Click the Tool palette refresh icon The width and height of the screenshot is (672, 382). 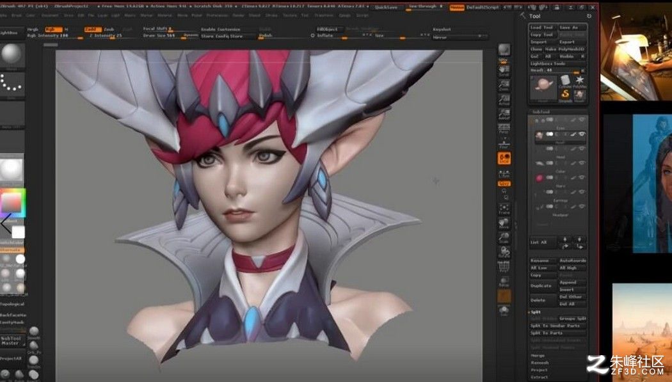click(x=589, y=16)
